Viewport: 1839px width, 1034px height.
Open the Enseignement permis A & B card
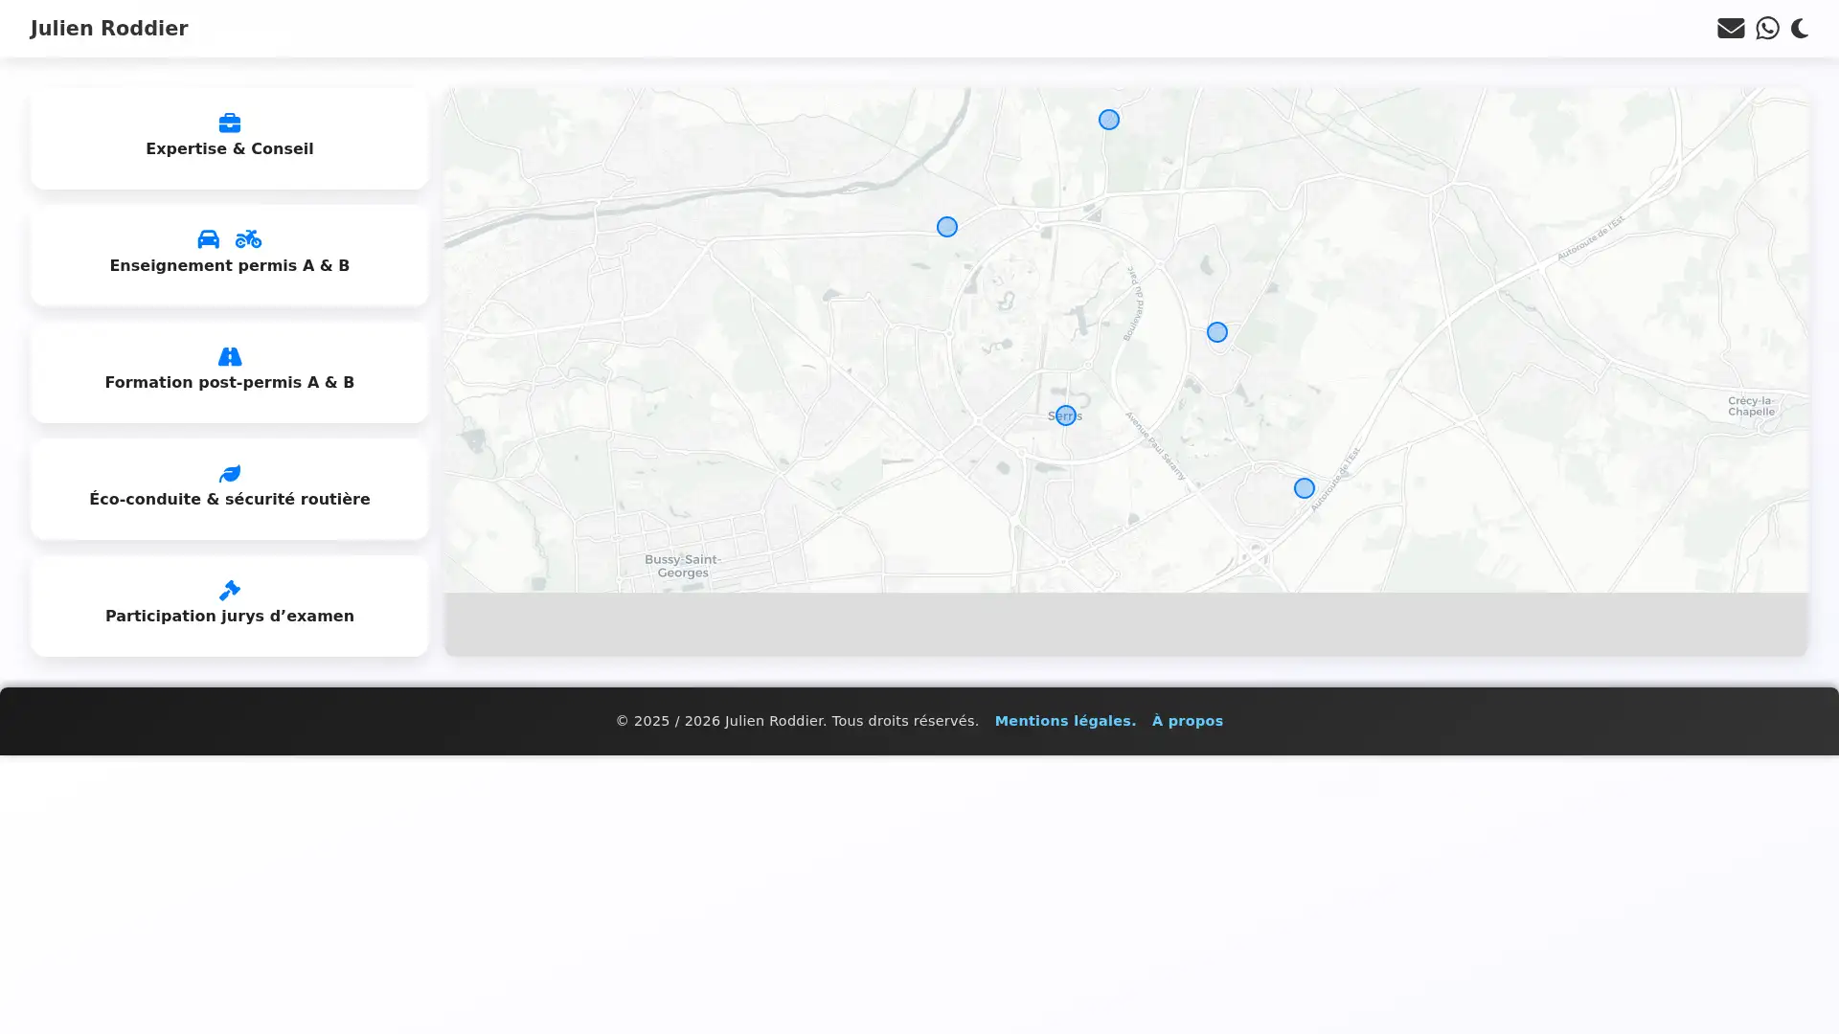point(229,256)
